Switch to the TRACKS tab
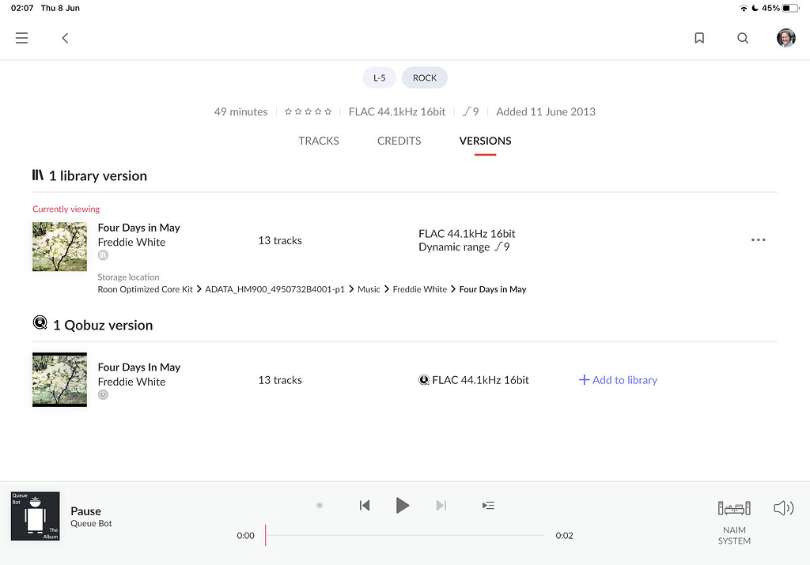 [319, 141]
